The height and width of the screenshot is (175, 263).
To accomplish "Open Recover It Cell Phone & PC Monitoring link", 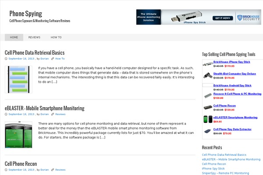I will pyautogui.click(x=237, y=94).
